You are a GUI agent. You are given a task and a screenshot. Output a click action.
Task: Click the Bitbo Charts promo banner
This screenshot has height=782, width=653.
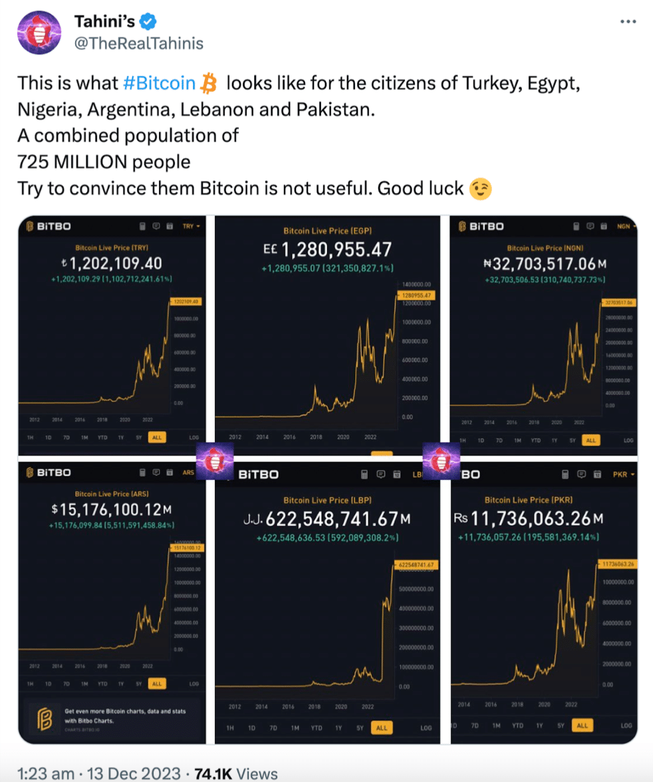[112, 718]
